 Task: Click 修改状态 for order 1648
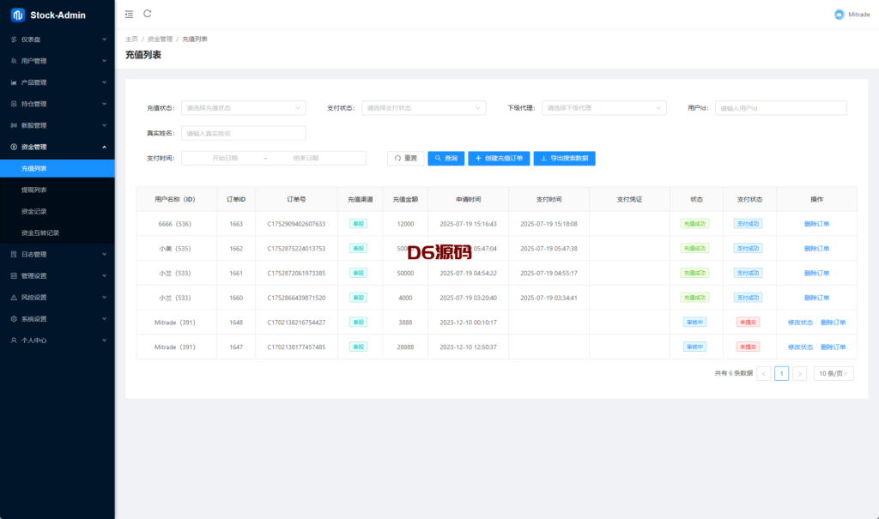click(800, 323)
